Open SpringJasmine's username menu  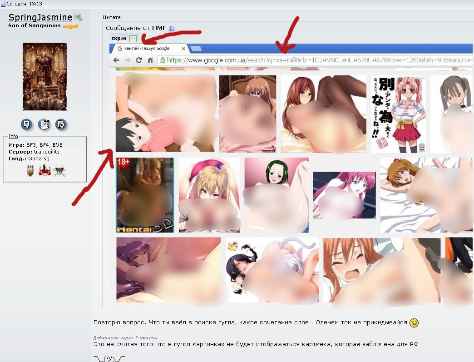[40, 18]
